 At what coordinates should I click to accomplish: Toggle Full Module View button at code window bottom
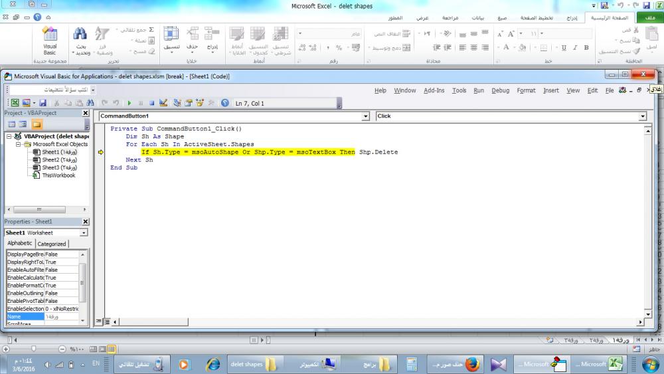point(107,322)
